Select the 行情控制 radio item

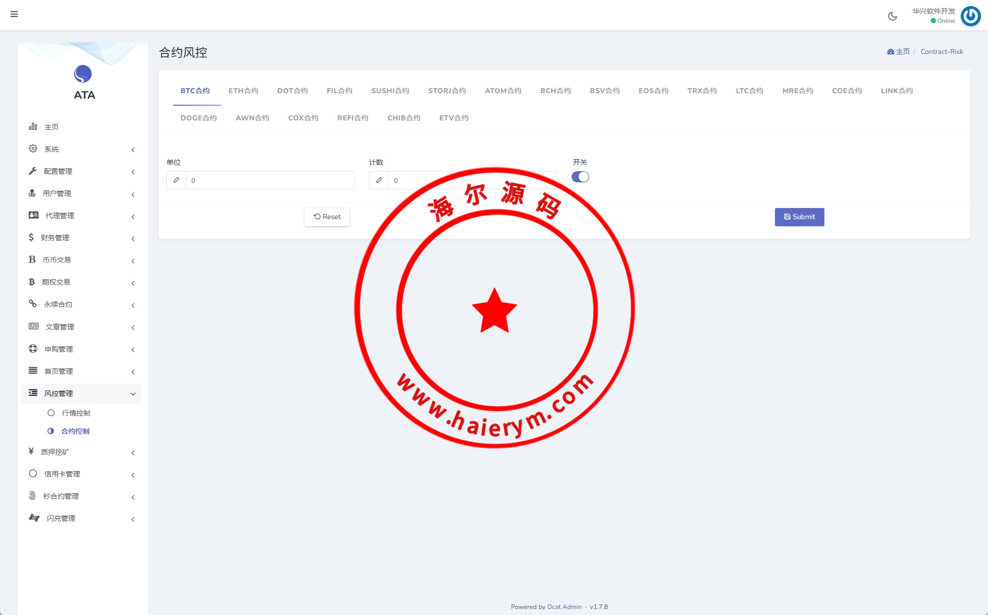[76, 413]
